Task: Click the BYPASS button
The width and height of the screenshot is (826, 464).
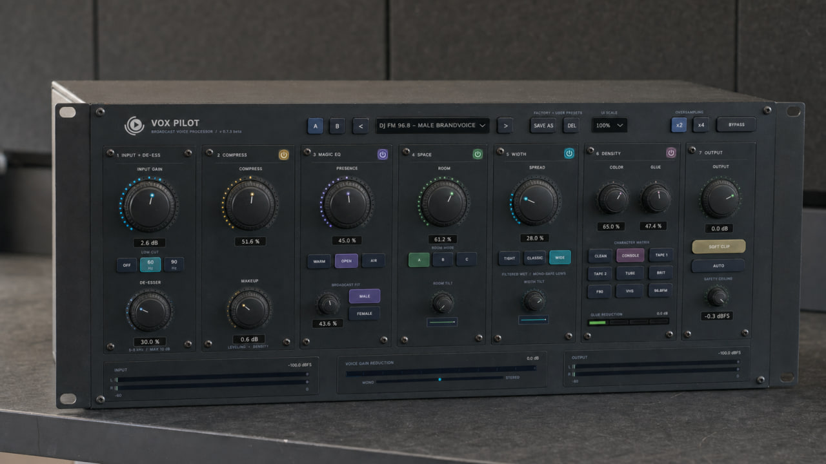Action: (x=736, y=124)
